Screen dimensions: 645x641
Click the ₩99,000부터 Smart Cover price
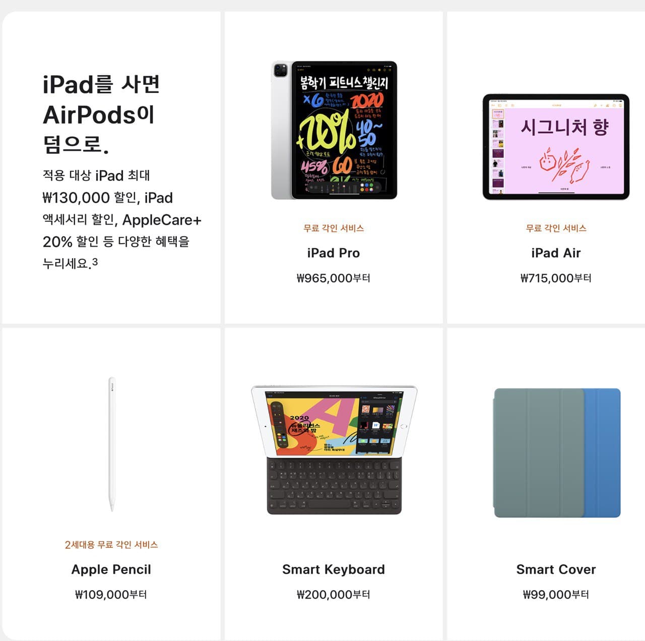[x=556, y=595]
